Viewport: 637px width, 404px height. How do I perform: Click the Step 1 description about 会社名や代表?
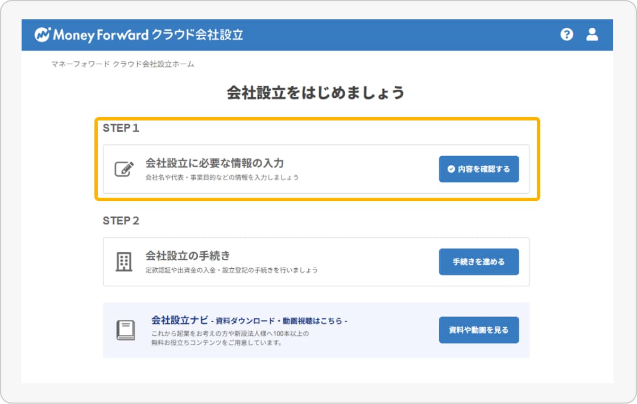point(222,177)
